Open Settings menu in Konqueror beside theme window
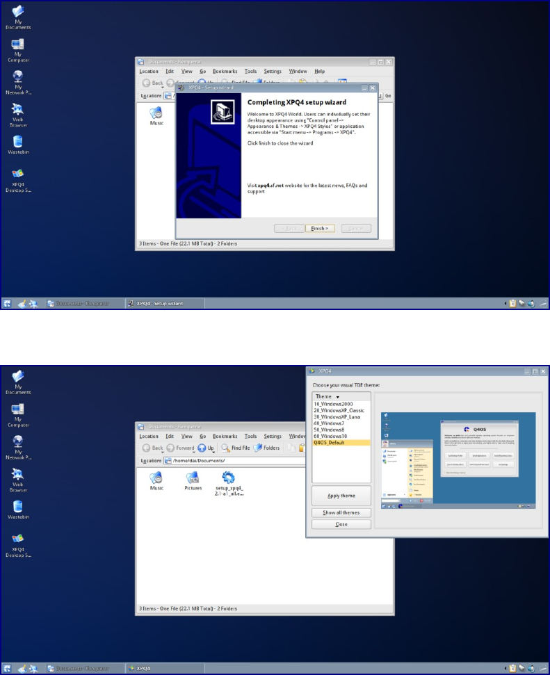The width and height of the screenshot is (550, 675). pos(272,437)
